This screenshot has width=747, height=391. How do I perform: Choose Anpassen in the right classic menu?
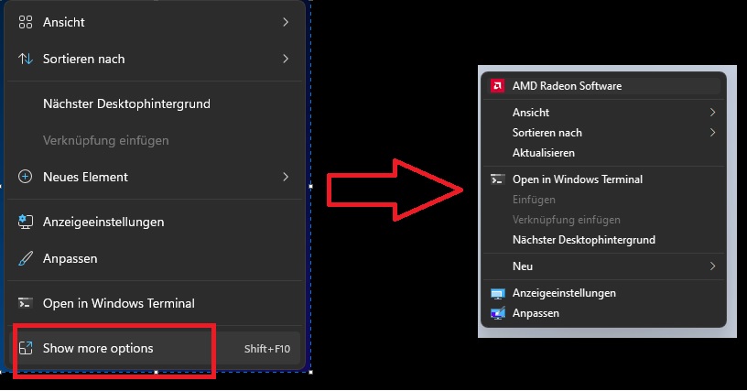[603, 313]
